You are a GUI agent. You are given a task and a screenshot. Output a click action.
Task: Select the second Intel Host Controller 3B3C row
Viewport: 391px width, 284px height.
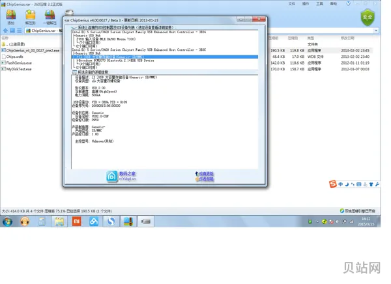[x=139, y=50]
